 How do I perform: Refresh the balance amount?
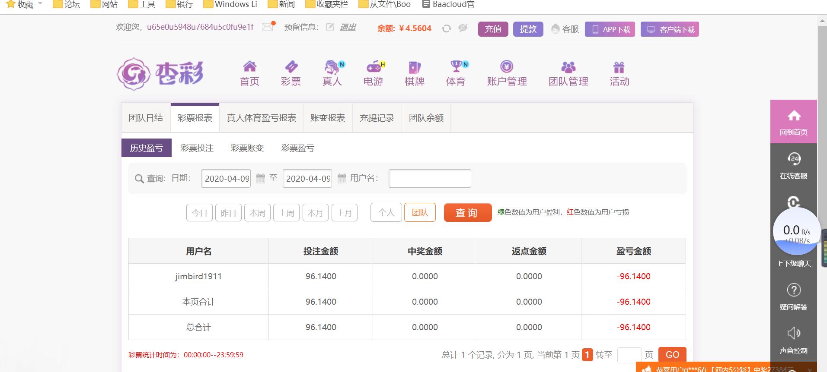[447, 28]
